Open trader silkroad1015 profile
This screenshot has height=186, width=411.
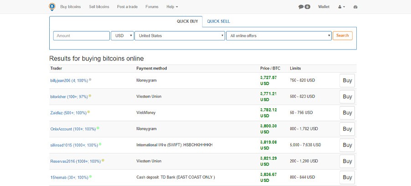click(74, 145)
